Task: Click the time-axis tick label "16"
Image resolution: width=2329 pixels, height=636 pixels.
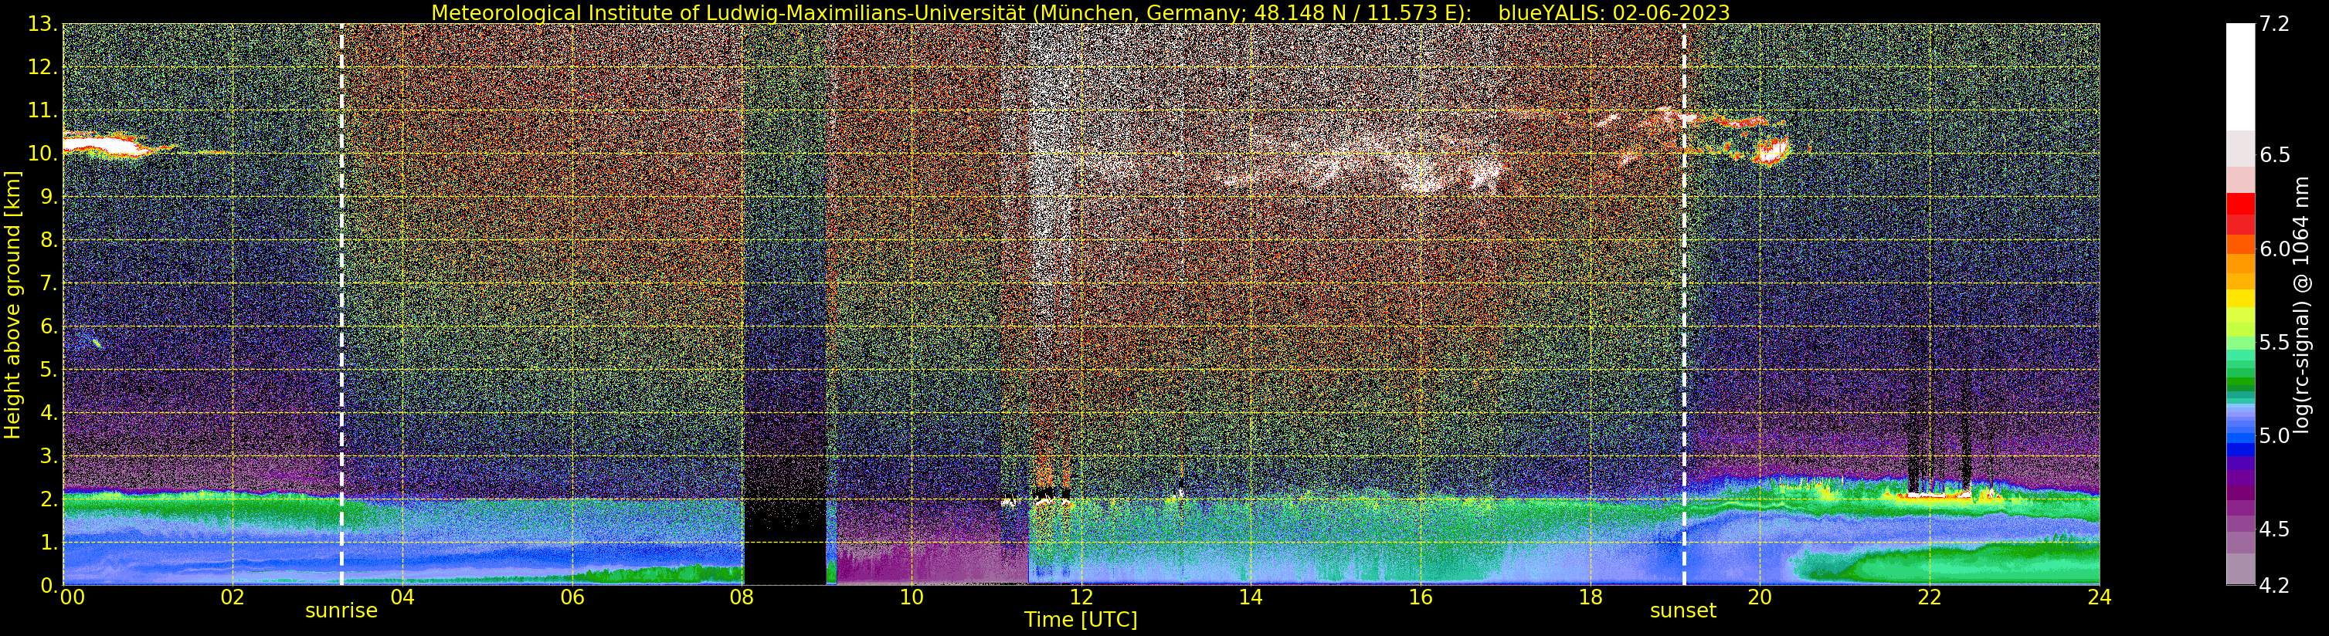Action: [1421, 597]
